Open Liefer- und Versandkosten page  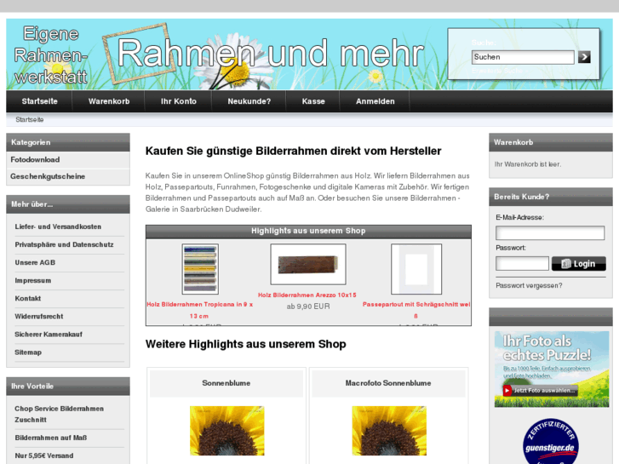(x=58, y=226)
